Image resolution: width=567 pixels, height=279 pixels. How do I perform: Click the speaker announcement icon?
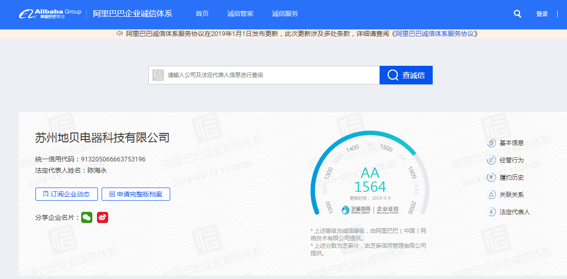click(x=120, y=34)
